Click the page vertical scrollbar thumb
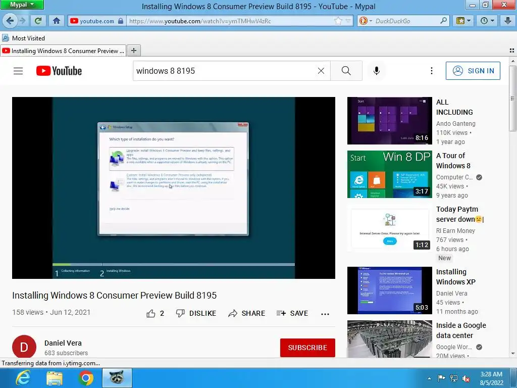Screen dimensions: 517x388 pos(513,99)
